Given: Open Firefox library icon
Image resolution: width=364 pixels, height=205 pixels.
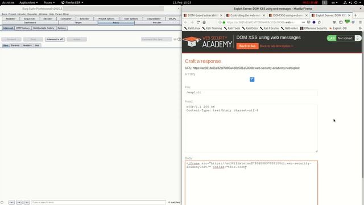Looking at the screenshot, I should (x=335, y=22).
